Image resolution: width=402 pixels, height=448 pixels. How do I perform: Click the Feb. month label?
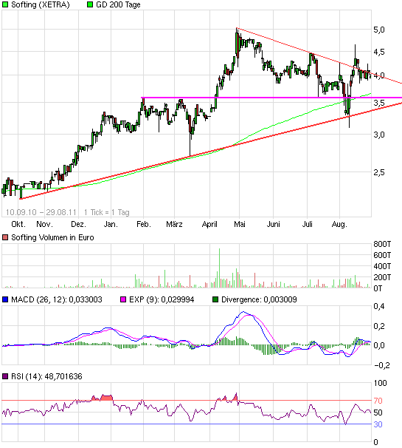143,224
